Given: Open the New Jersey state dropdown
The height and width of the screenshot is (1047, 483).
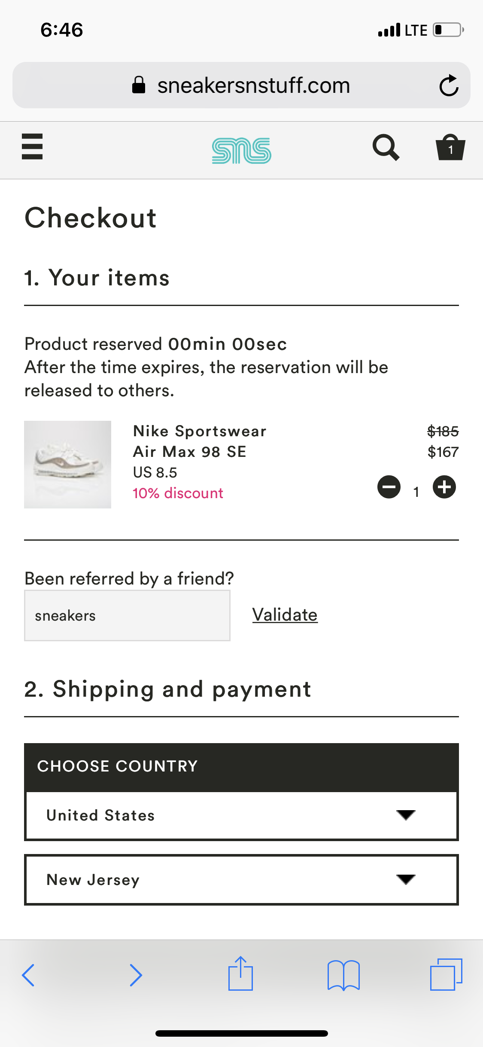Looking at the screenshot, I should point(241,880).
